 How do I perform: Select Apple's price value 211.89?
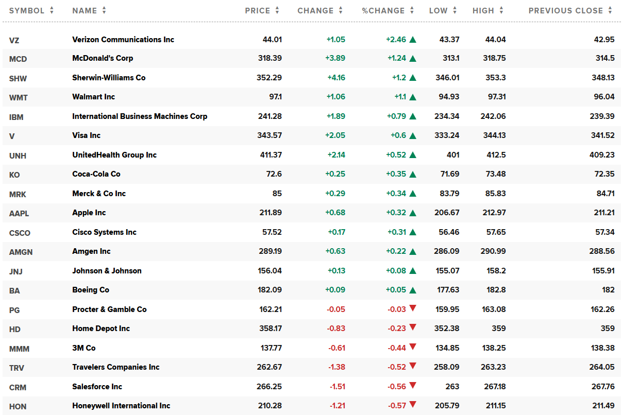270,213
